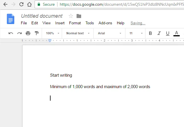This screenshot has height=127, width=184.
Task: Click the Redo arrow in toolbar
Action: [19, 33]
